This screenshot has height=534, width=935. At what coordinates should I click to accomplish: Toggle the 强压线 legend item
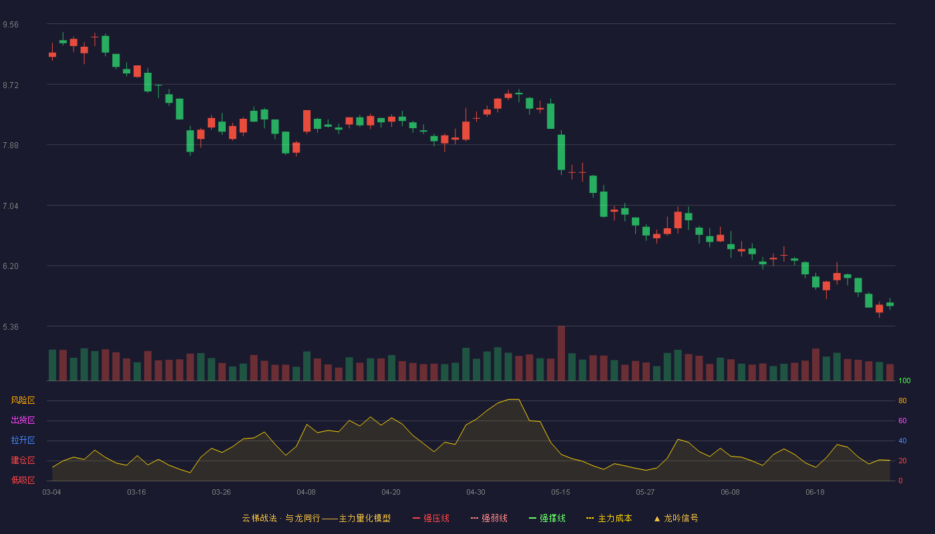431,518
